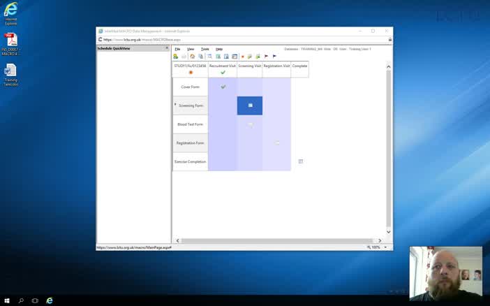Expand the Screening Form row arrow
Image resolution: width=490 pixels, height=306 pixels.
175,105
